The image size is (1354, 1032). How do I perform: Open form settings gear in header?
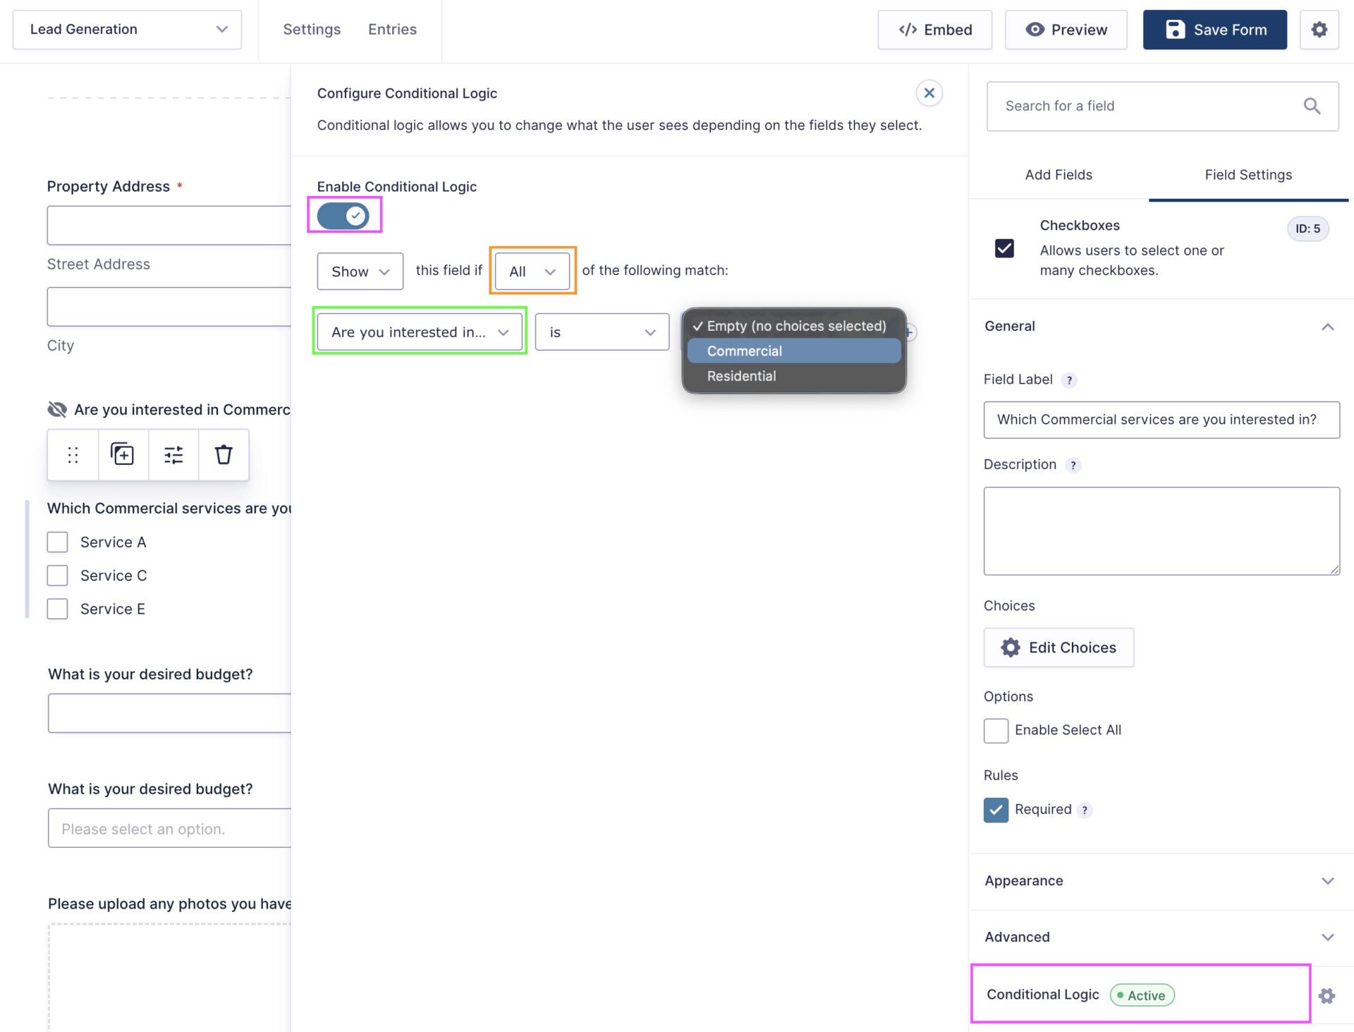(x=1319, y=30)
